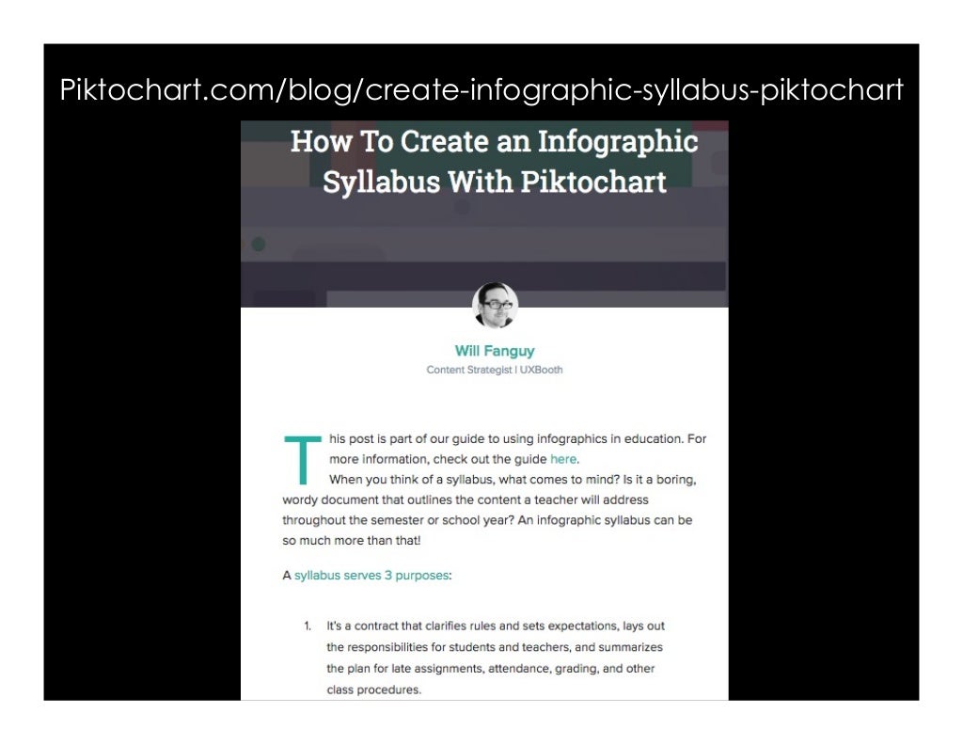Click 'Syllabus With Piktochart' headline line
963x745 pixels.
click(495, 182)
